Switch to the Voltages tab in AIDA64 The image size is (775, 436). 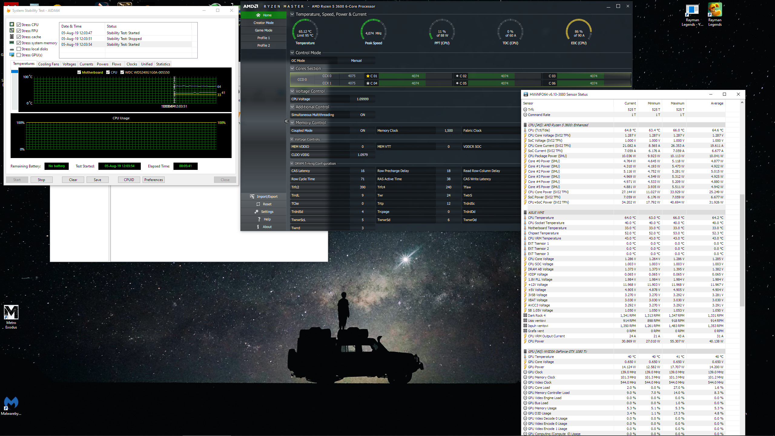(69, 64)
